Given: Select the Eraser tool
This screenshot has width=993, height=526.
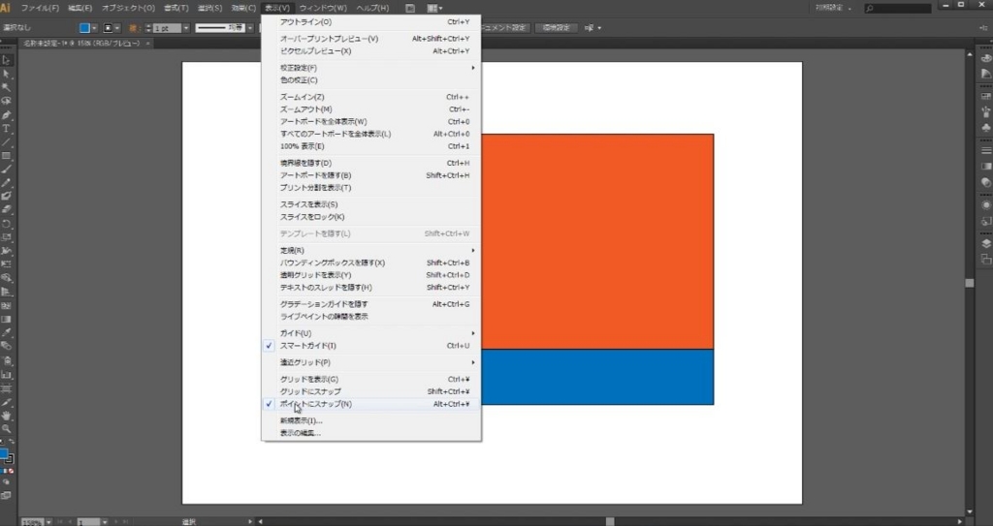Looking at the screenshot, I should click(7, 209).
